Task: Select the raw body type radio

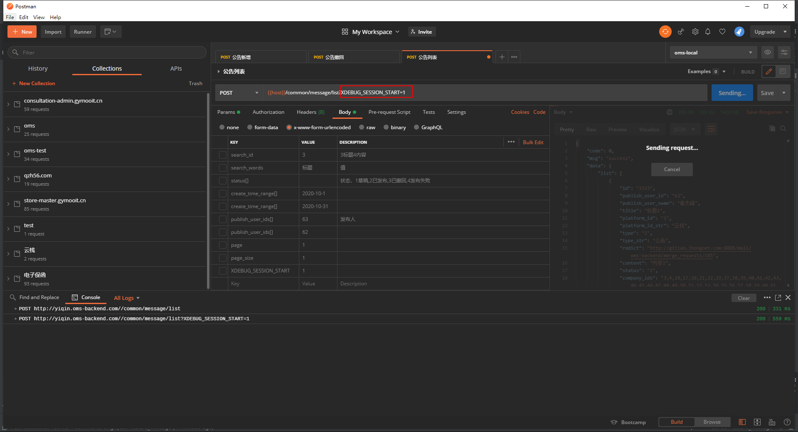Action: click(x=362, y=128)
